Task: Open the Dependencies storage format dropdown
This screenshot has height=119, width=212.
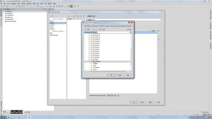Action: [x=113, y=96]
